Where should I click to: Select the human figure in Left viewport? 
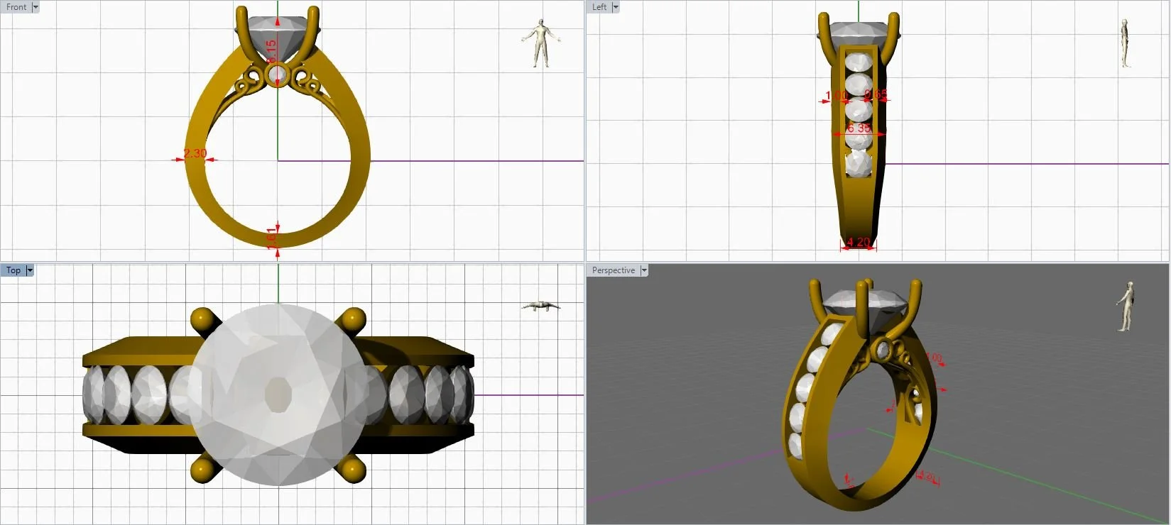click(1125, 43)
